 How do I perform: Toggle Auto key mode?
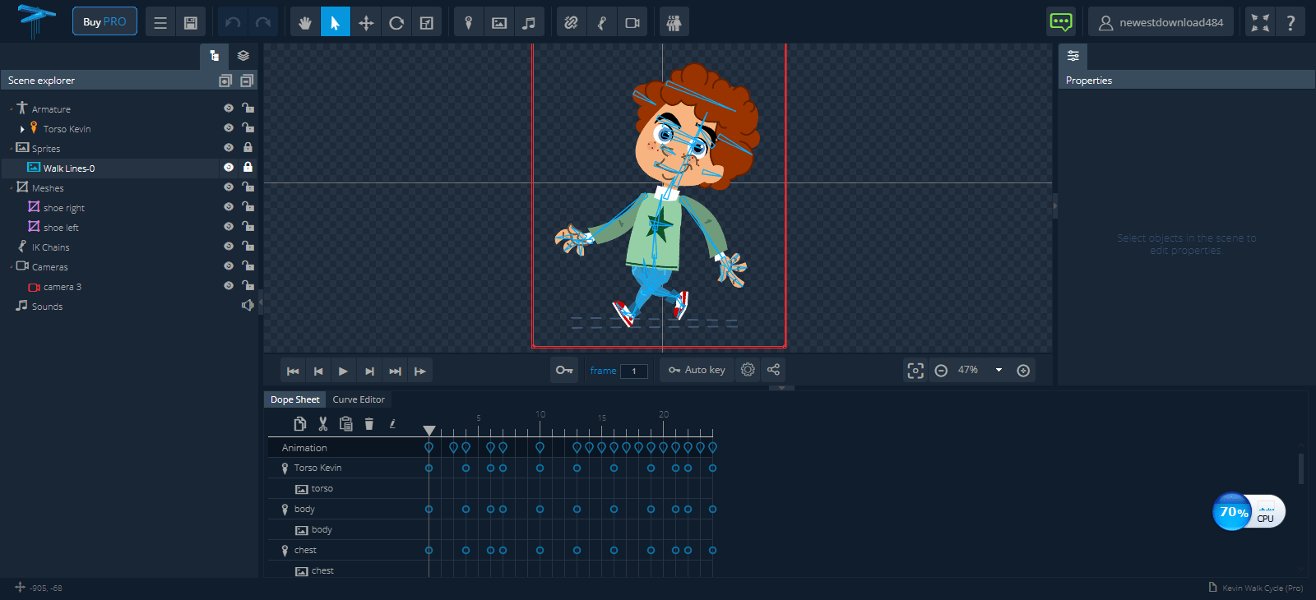pos(697,370)
